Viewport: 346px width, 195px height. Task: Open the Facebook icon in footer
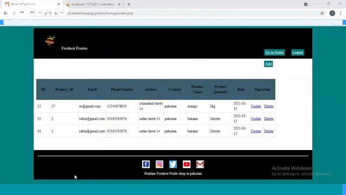click(146, 164)
